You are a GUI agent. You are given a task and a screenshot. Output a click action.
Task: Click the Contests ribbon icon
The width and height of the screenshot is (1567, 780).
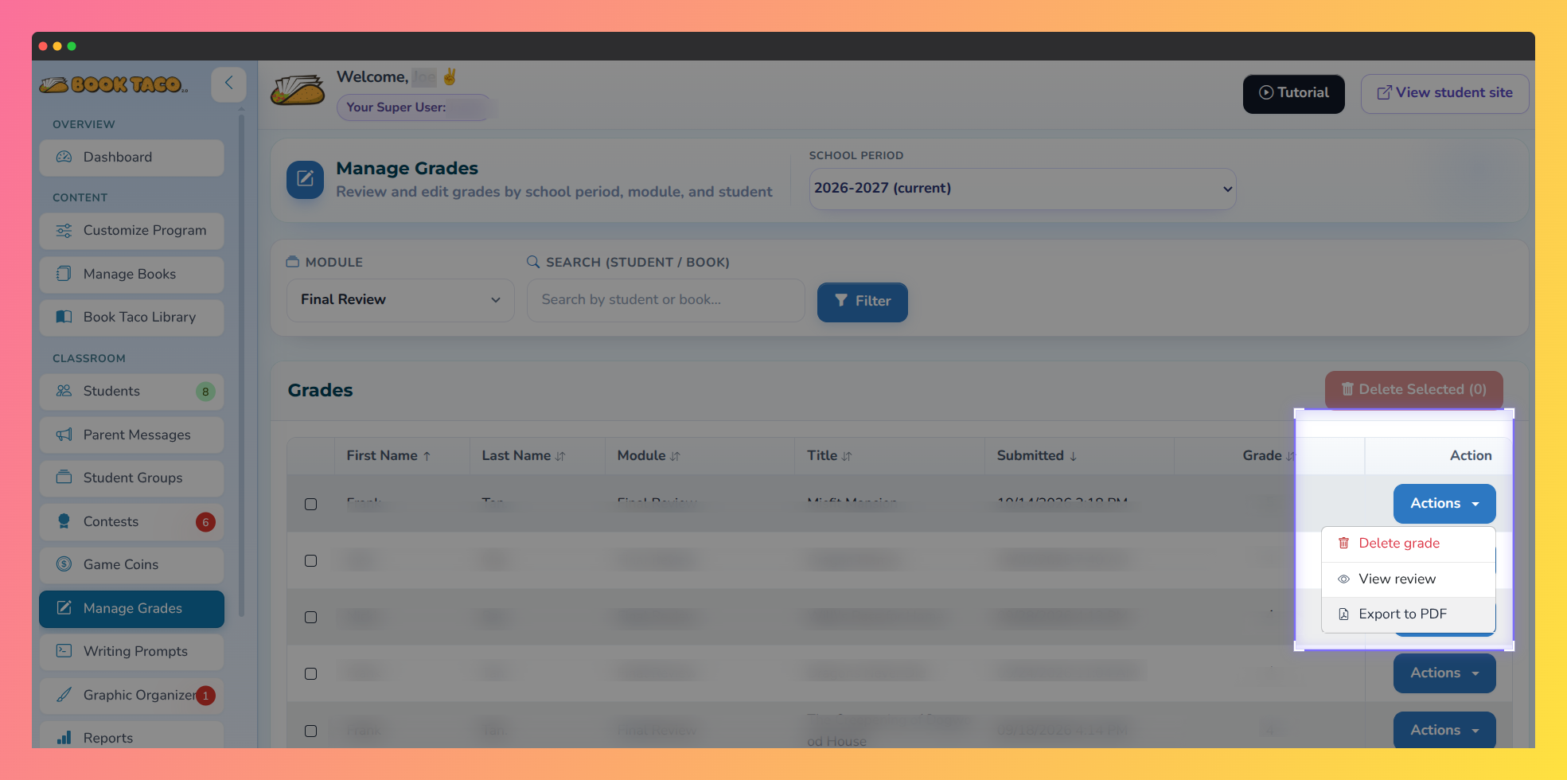click(x=64, y=521)
